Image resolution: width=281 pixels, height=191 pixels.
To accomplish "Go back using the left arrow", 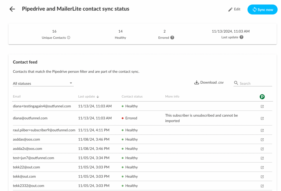I will tap(12, 9).
